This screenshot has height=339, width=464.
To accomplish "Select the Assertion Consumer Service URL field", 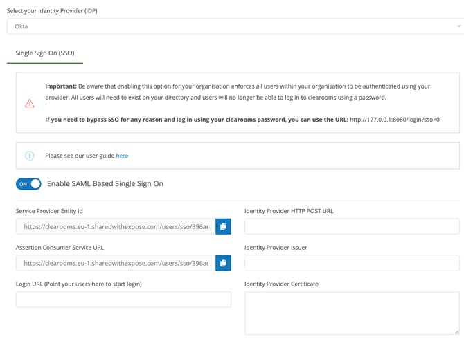I will [115, 262].
